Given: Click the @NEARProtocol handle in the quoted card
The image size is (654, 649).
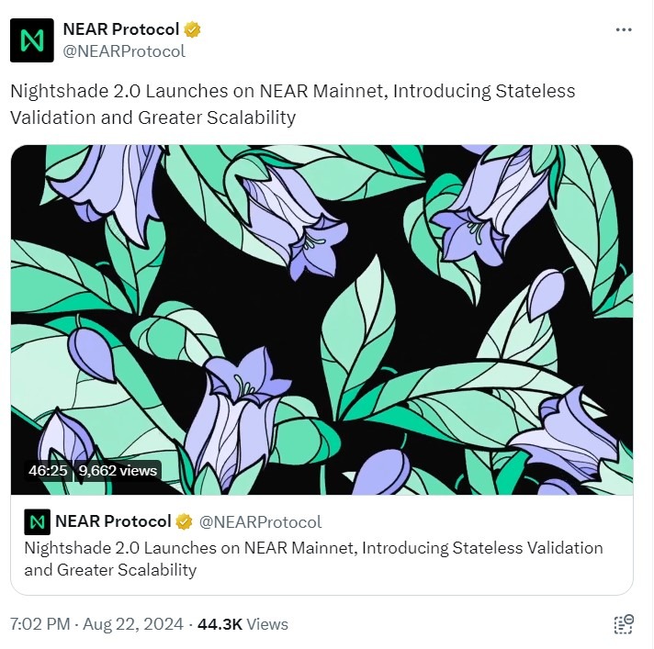Looking at the screenshot, I should point(261,521).
